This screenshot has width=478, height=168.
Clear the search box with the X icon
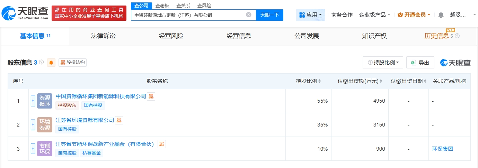click(249, 15)
